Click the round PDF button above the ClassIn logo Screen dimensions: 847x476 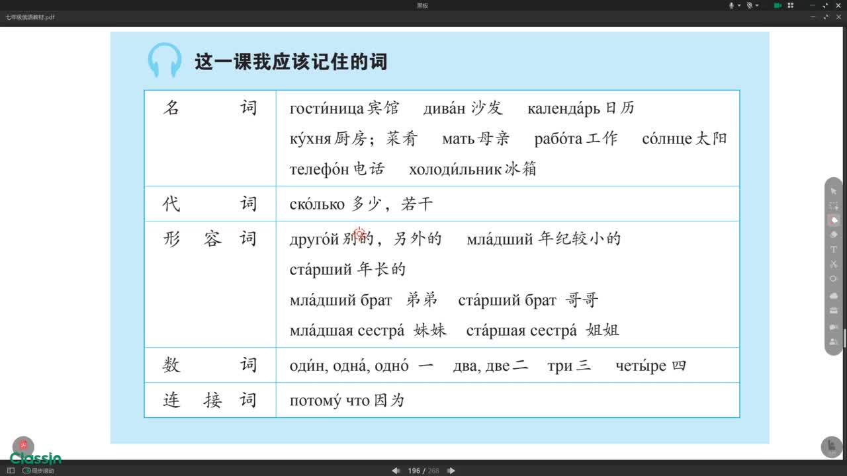click(x=23, y=445)
